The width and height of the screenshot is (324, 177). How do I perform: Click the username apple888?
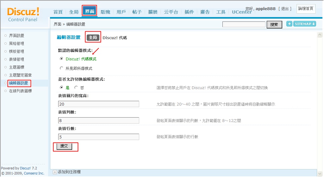tap(265, 9)
